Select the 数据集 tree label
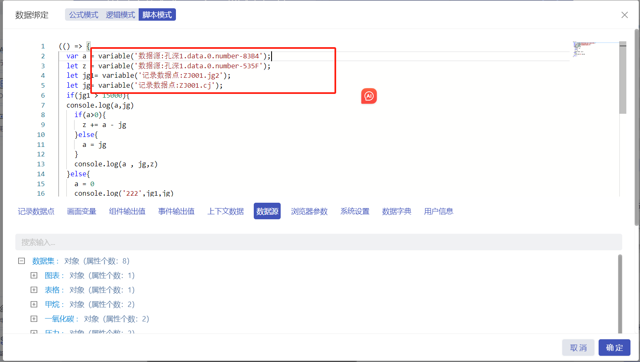Viewport: 640px width, 362px height. (x=43, y=261)
